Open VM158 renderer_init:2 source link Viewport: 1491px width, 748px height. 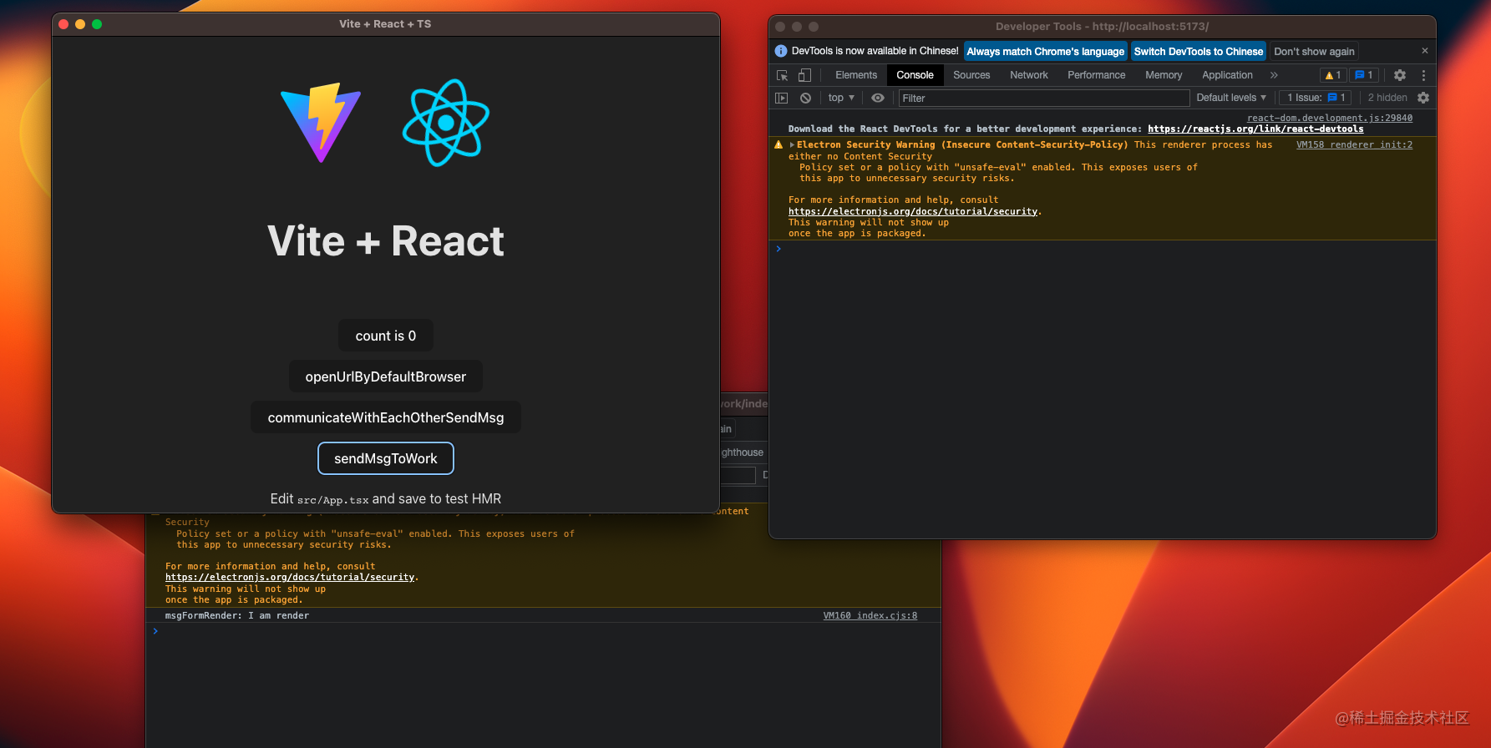[x=1354, y=145]
